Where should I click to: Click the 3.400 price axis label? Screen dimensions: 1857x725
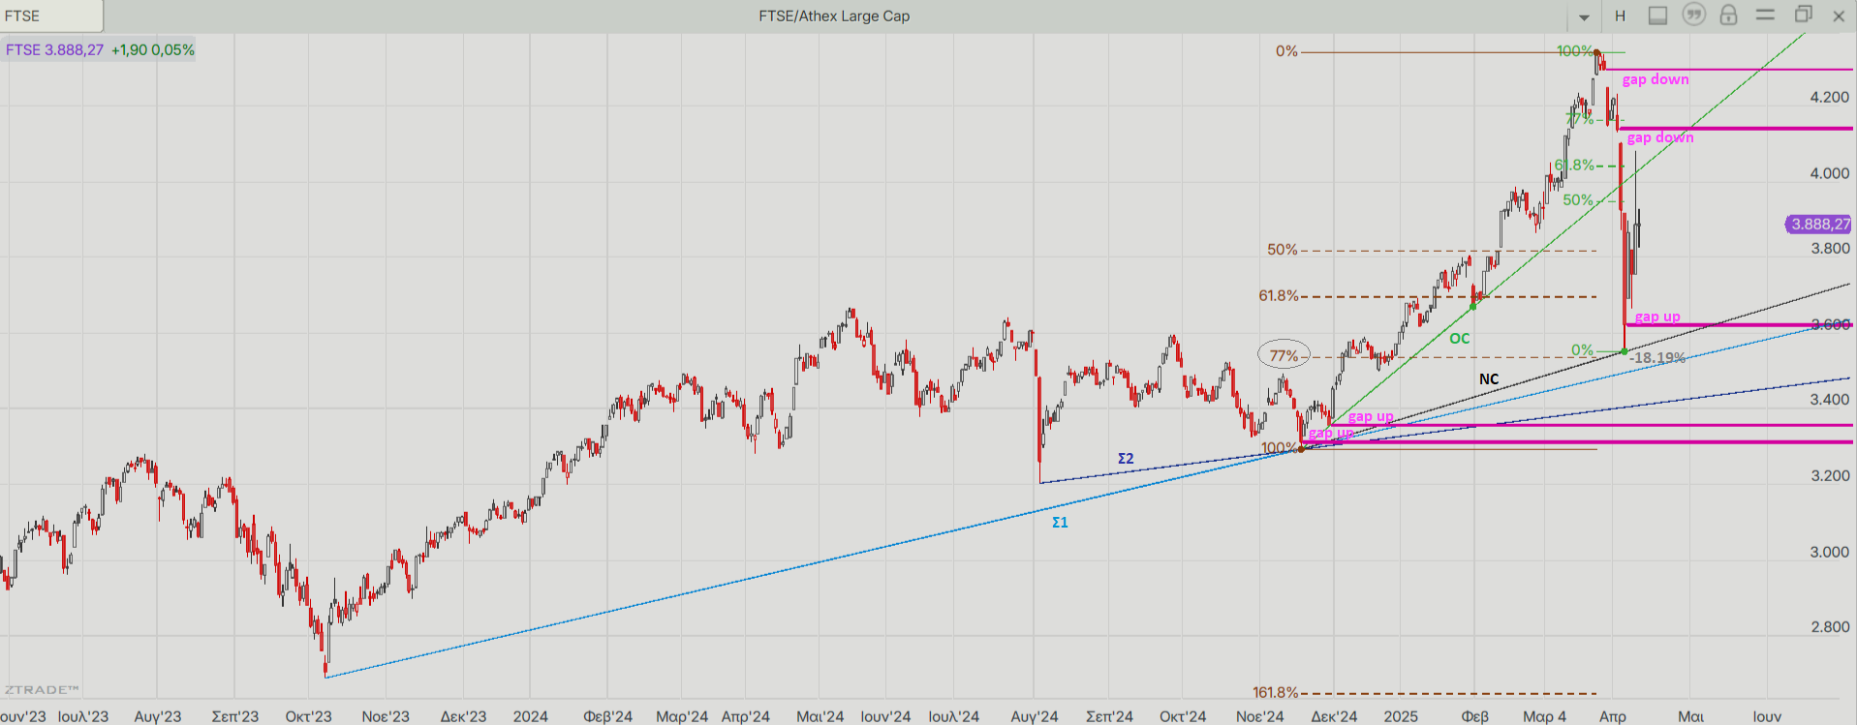tap(1830, 399)
